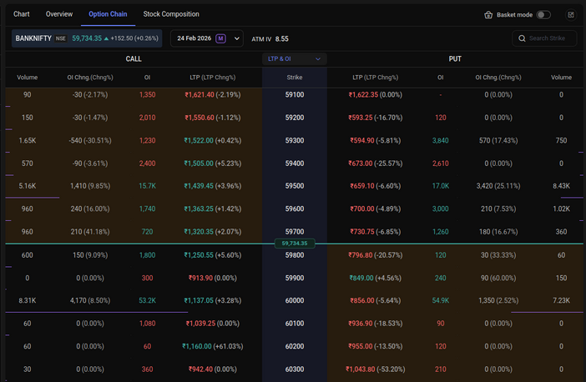Click the Strike column header
The height and width of the screenshot is (382, 586).
(x=295, y=78)
